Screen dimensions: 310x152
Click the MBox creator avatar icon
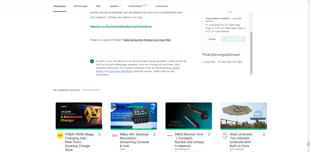(x=115, y=136)
